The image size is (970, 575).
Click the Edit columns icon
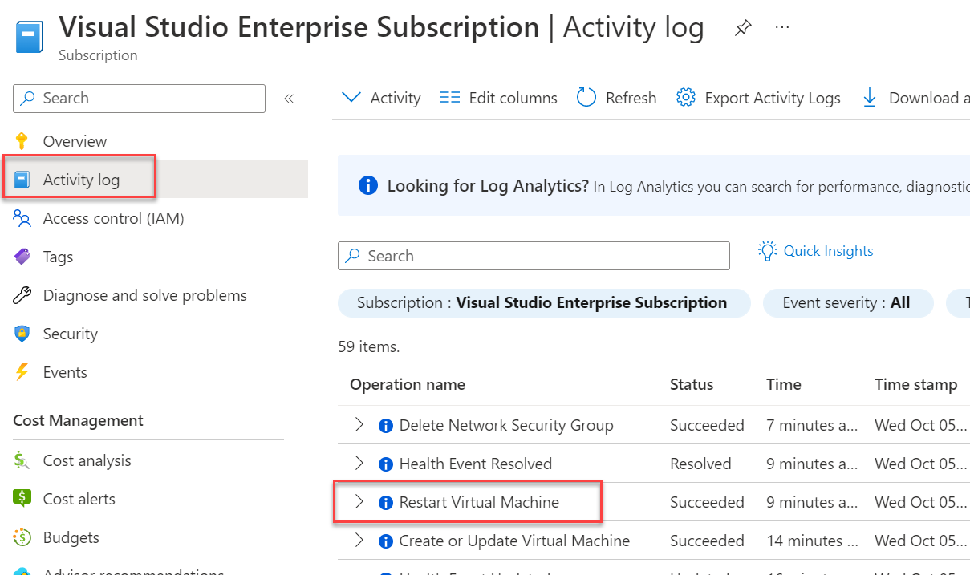[x=450, y=98]
